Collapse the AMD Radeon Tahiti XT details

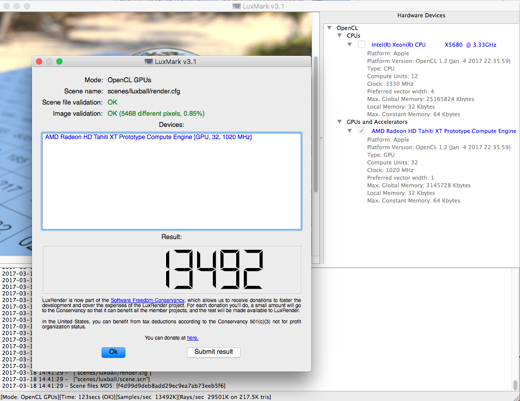coord(349,130)
